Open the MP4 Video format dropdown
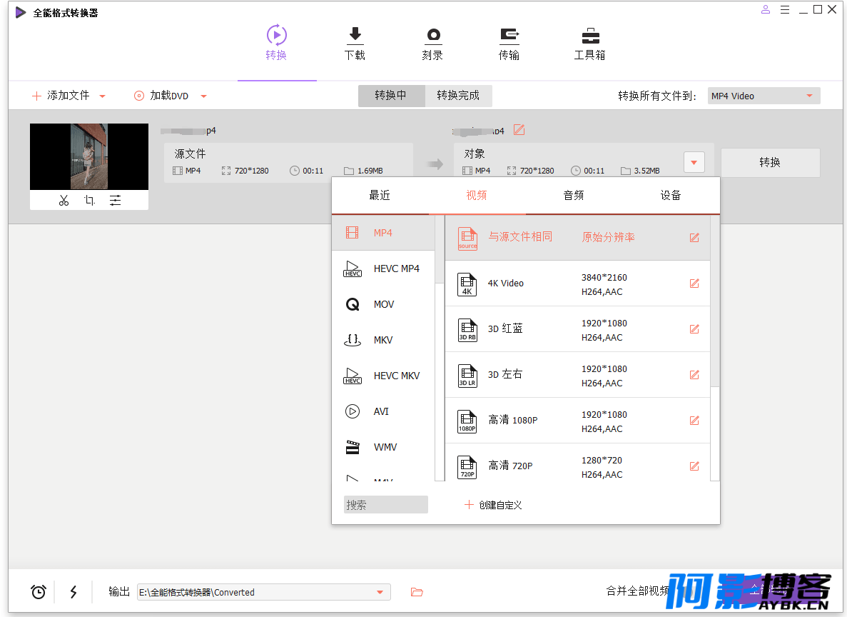 click(764, 96)
